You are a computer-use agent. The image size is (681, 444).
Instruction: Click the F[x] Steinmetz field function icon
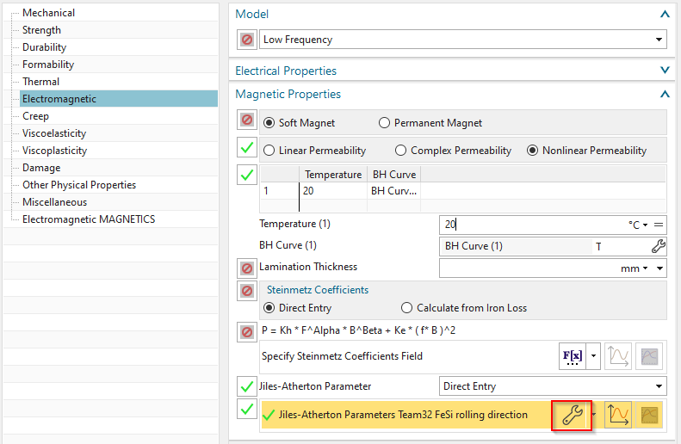point(573,356)
